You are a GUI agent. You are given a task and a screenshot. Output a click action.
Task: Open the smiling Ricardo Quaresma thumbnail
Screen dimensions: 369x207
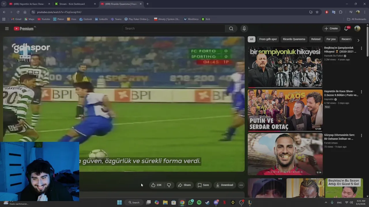[x=285, y=154]
